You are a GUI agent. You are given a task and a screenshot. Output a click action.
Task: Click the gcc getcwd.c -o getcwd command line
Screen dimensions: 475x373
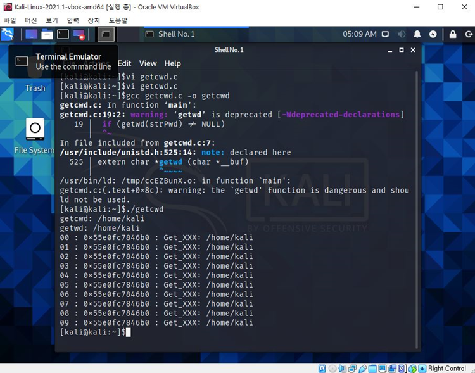(145, 96)
